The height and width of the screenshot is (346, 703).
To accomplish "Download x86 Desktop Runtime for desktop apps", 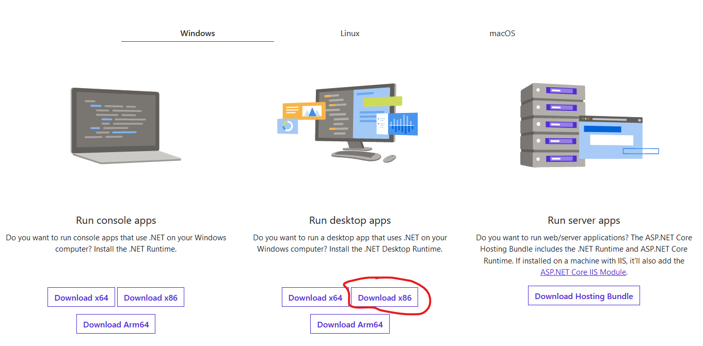I will [x=385, y=298].
